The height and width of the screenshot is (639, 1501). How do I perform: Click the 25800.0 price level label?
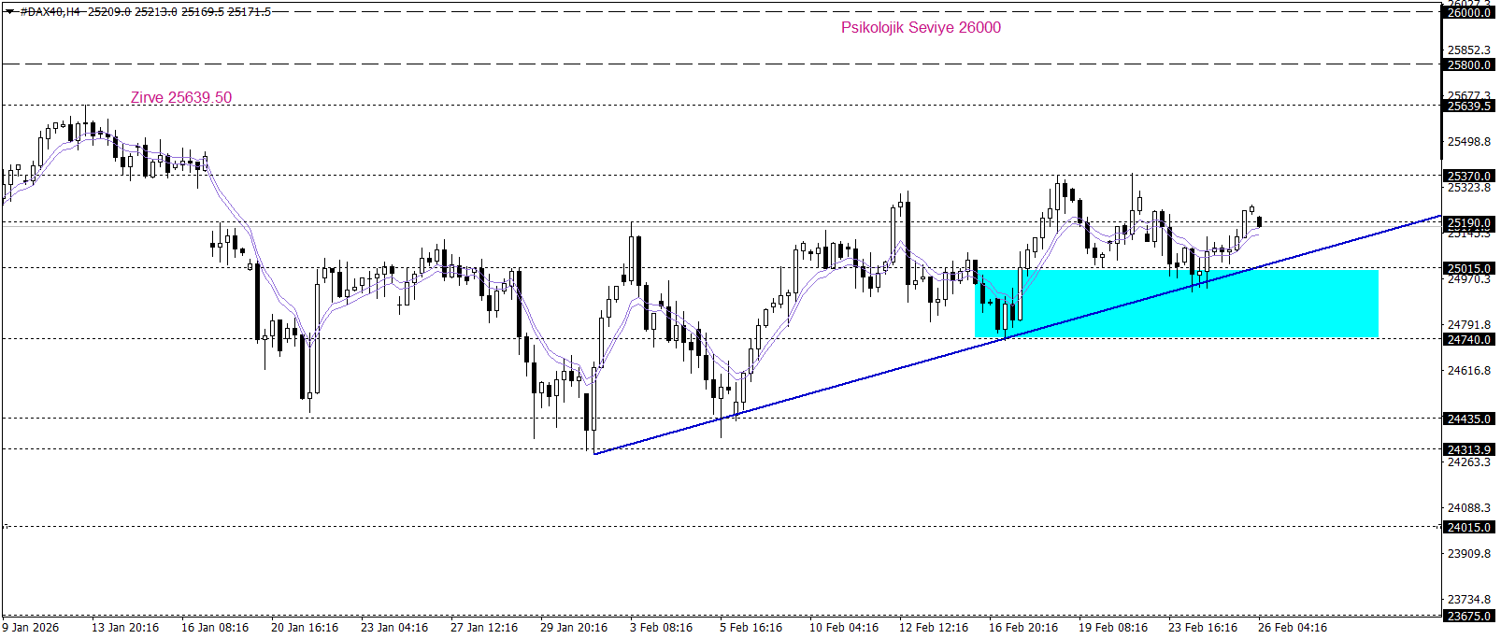tap(1468, 65)
